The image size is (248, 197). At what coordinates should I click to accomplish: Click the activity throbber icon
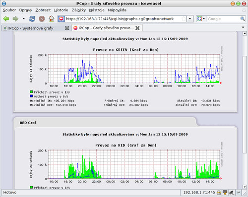tap(244, 10)
